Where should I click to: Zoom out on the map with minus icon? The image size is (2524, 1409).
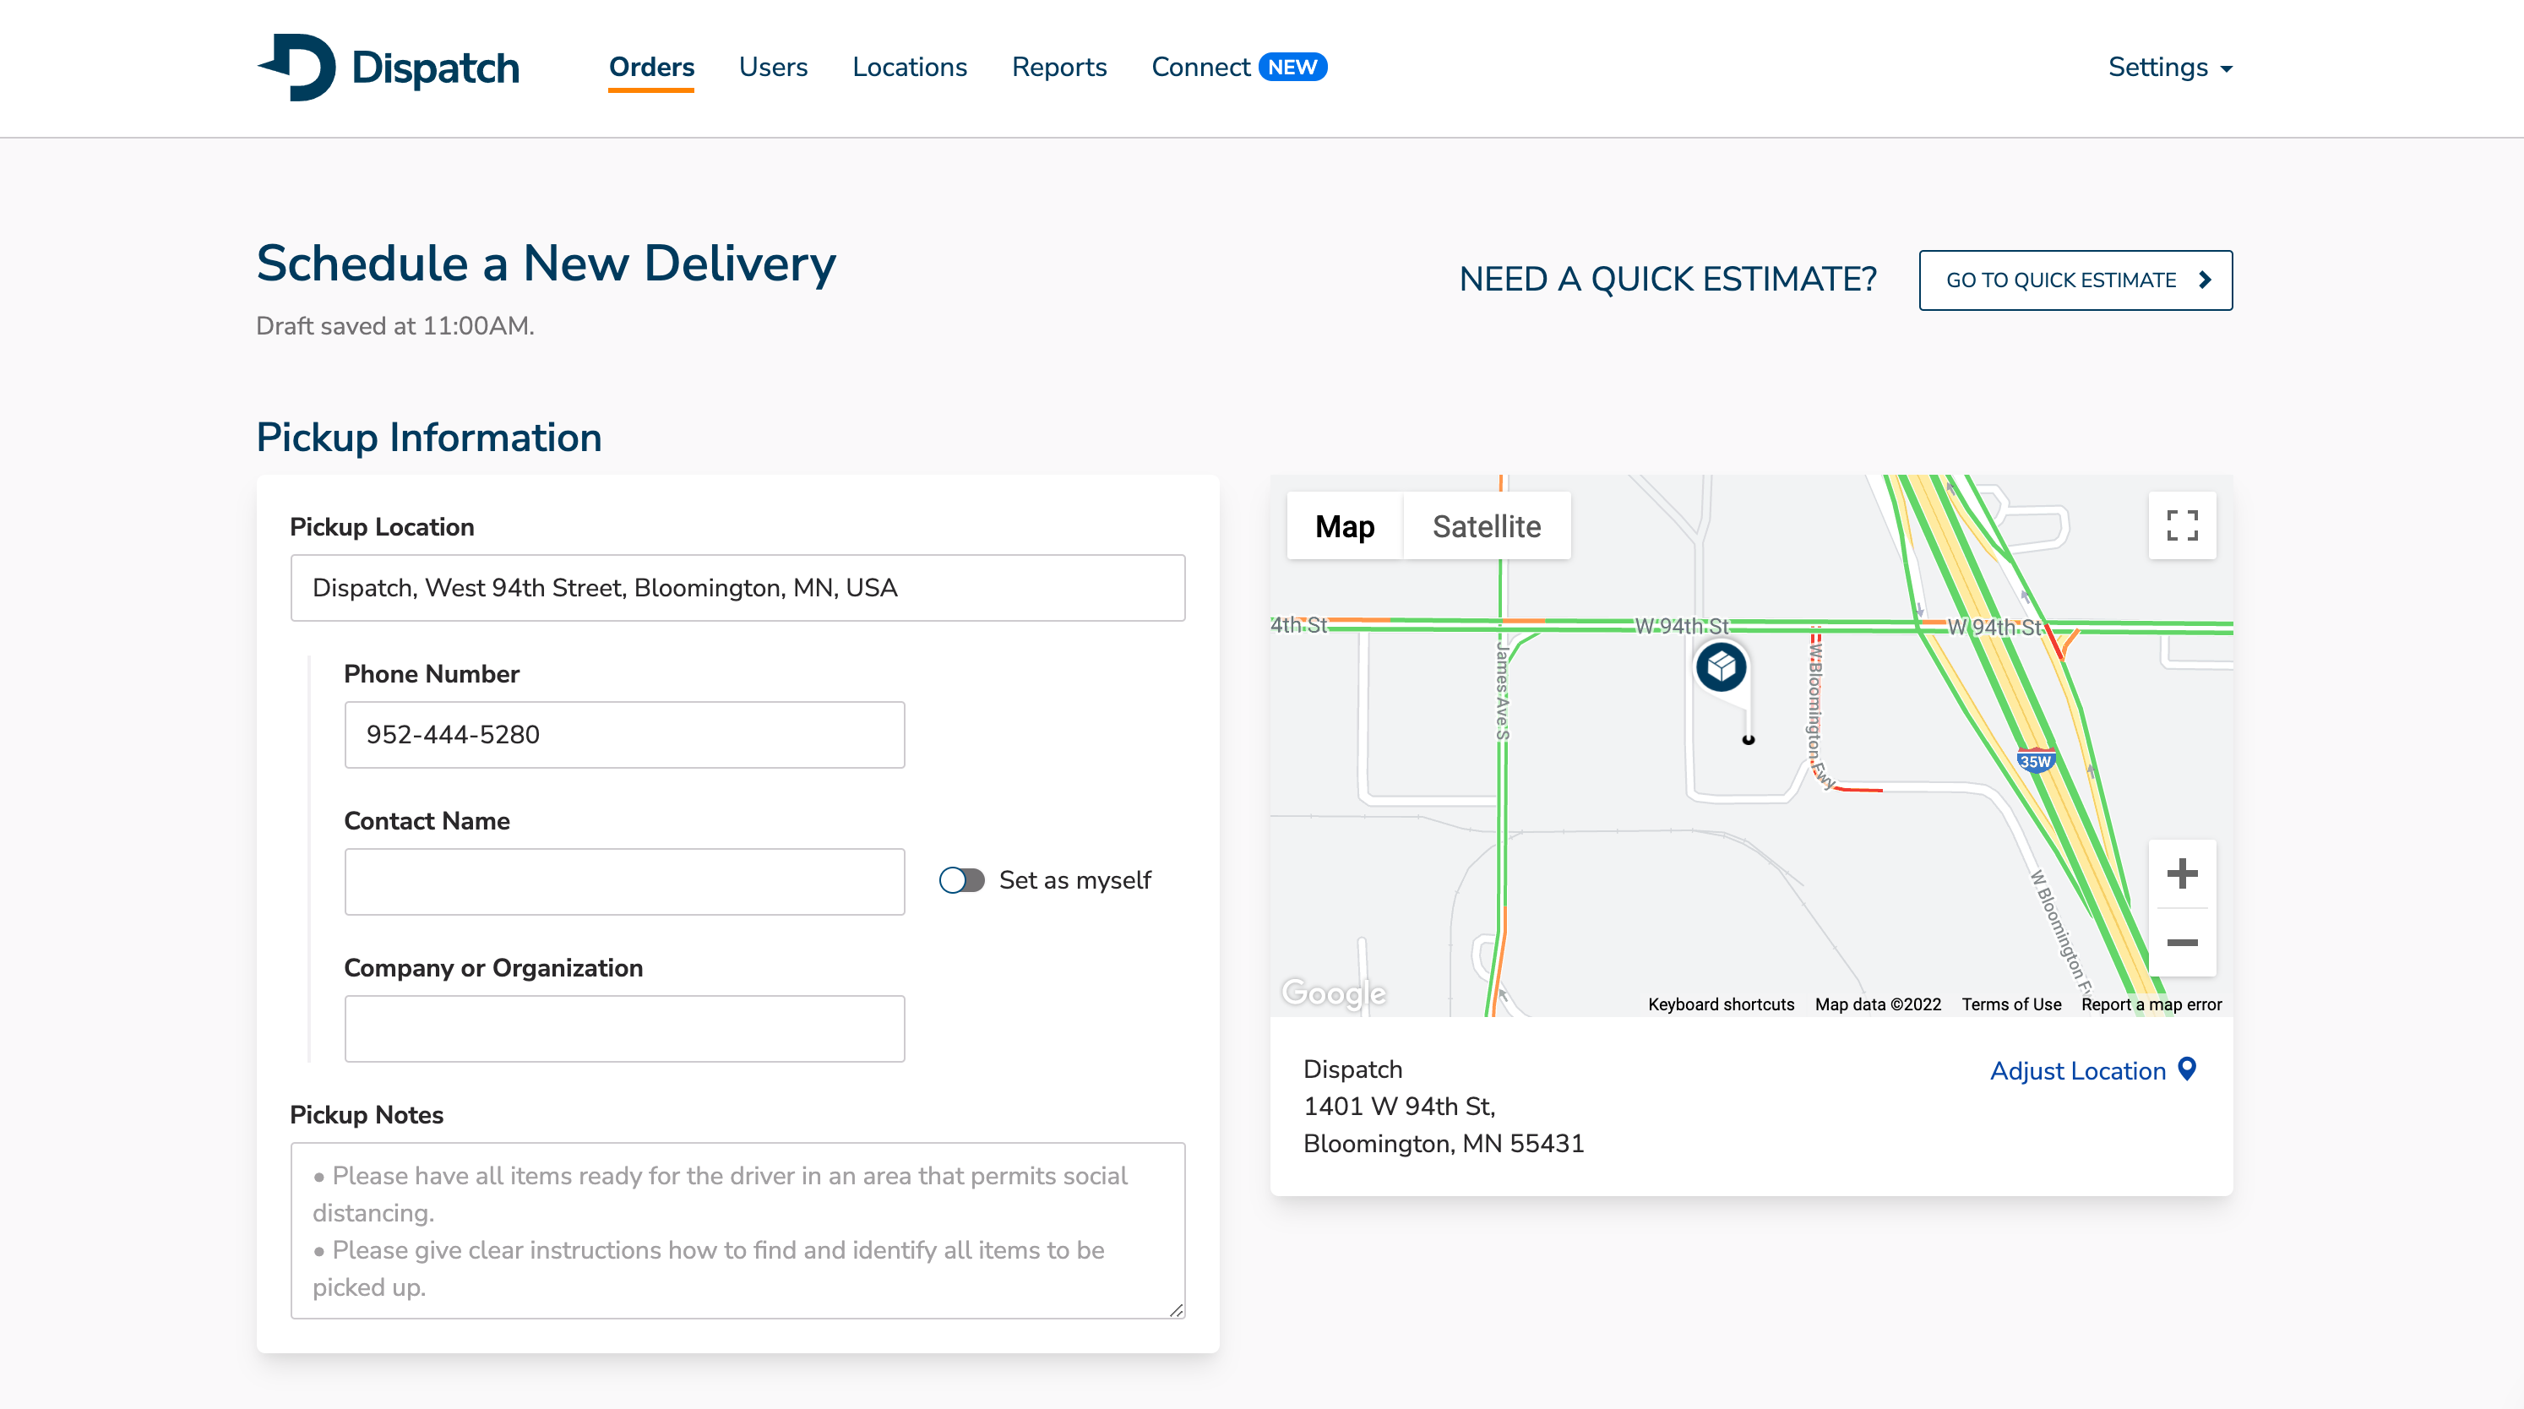tap(2183, 943)
